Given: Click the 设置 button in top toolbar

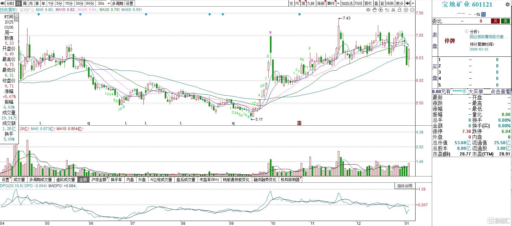Looking at the screenshot, I should click(129, 3).
